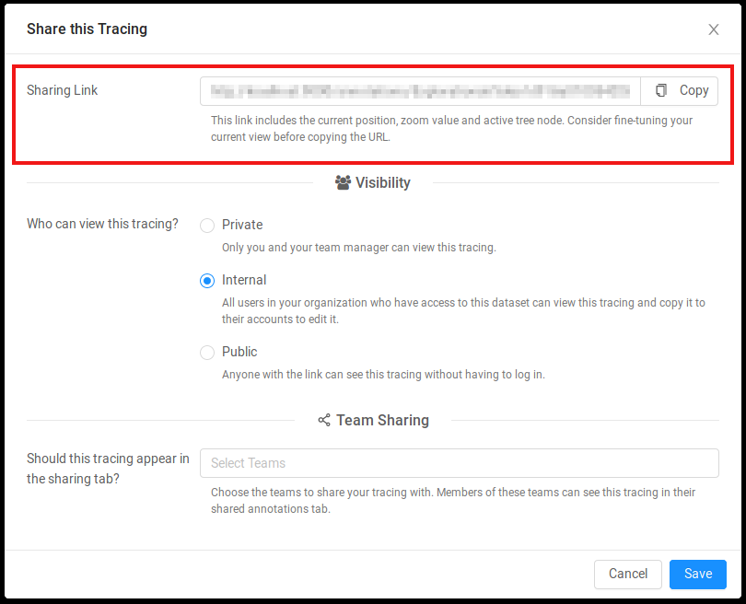Click the Team Sharing share icon

click(324, 420)
